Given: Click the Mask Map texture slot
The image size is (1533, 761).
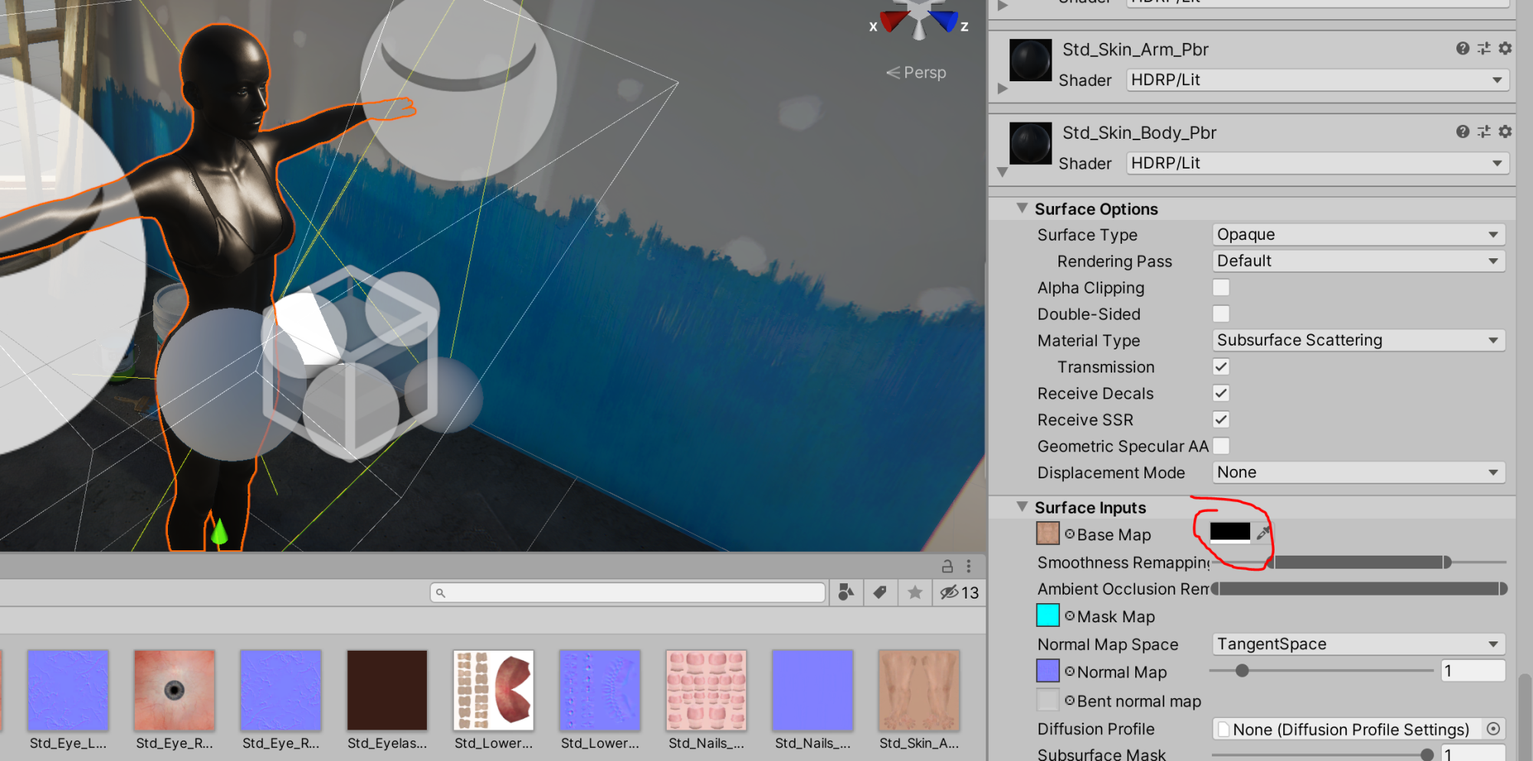Looking at the screenshot, I should coord(1048,615).
